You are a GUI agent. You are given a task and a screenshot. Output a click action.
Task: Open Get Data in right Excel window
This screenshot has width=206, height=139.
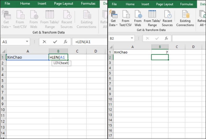coord(113,18)
